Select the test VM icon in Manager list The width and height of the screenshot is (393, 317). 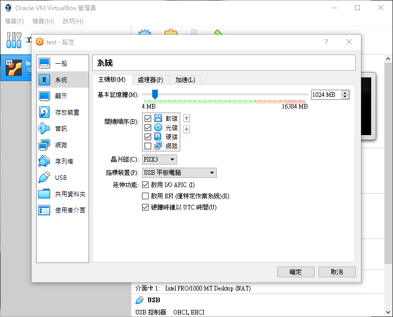click(x=14, y=68)
